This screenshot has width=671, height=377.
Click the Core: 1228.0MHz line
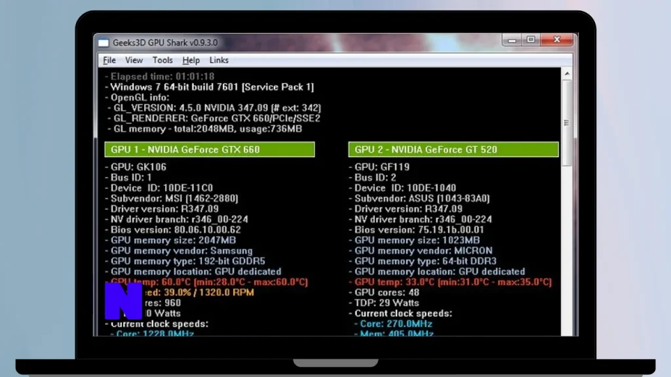(152, 333)
